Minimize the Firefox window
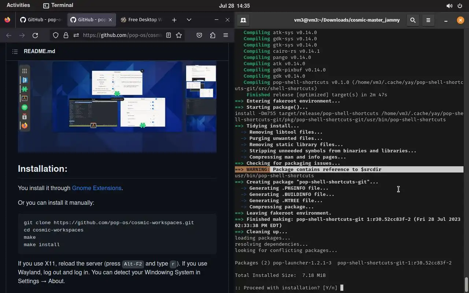Screen dimensions: 469x293 tap(217, 20)
